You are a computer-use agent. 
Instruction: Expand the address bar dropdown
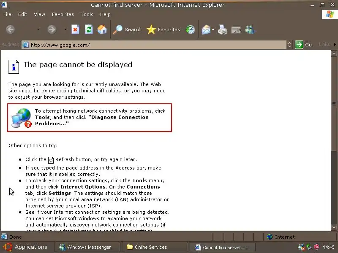[289, 45]
